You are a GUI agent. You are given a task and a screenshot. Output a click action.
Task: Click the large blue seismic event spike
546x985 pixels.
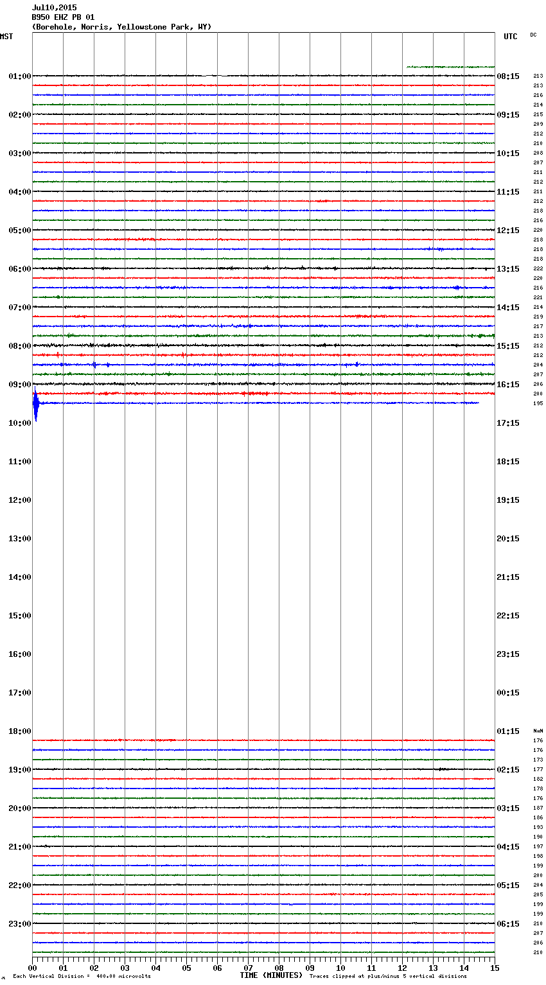[x=36, y=405]
